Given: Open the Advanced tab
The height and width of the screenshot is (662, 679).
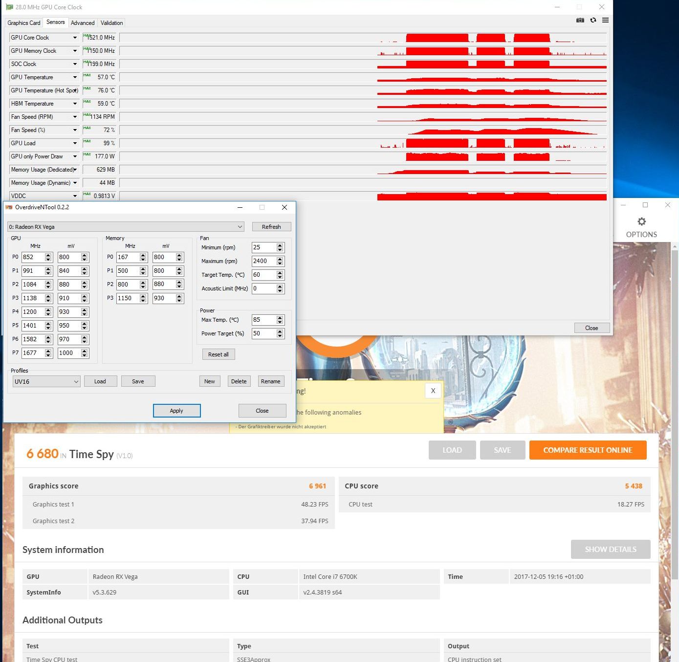Looking at the screenshot, I should 83,22.
